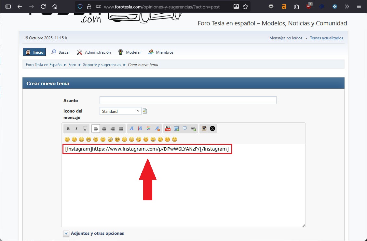Insert a hyperlink using link icon
Screen dimensions: 367x241
pyautogui.click(x=193, y=128)
